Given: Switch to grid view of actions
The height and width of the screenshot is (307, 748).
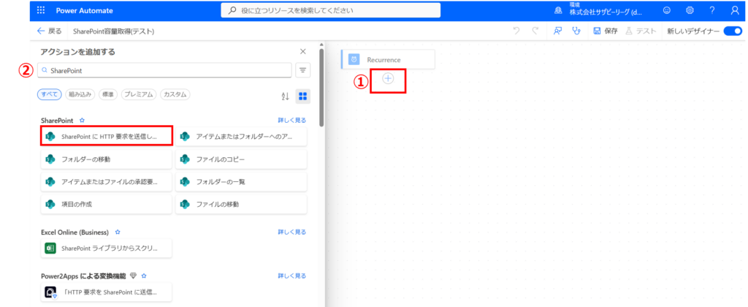Looking at the screenshot, I should [303, 96].
